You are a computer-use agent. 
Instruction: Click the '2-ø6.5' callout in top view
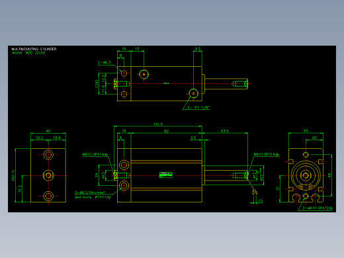(105, 63)
